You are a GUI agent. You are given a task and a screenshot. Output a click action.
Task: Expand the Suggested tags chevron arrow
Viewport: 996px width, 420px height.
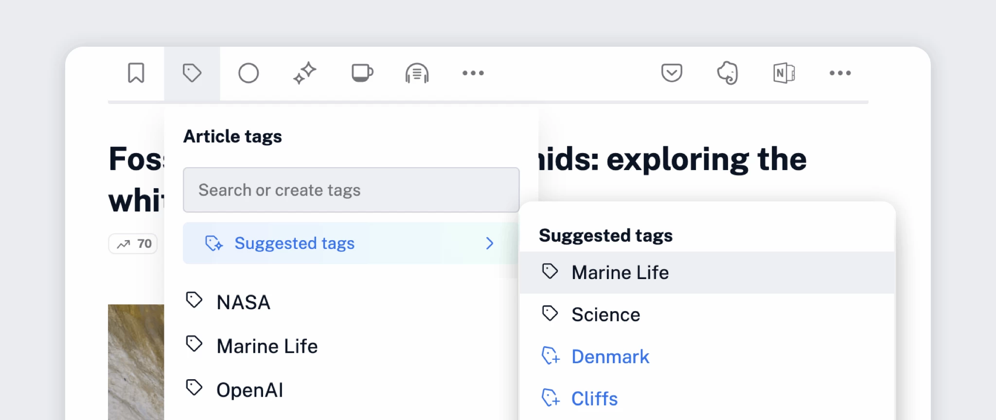[x=490, y=243]
